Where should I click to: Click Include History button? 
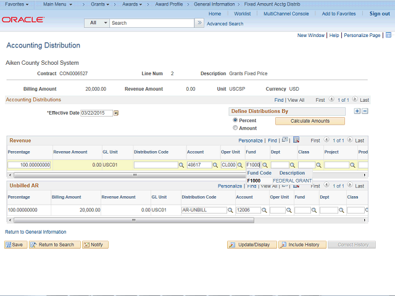(302, 245)
